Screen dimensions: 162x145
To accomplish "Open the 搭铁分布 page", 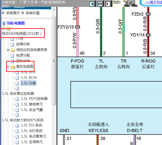I will coord(23,61).
